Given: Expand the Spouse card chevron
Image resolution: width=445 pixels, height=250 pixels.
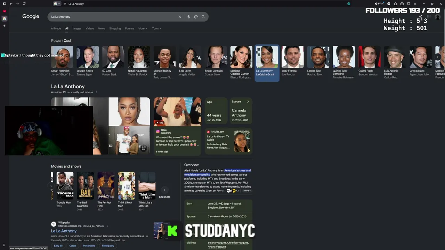Looking at the screenshot, I should coord(248,102).
